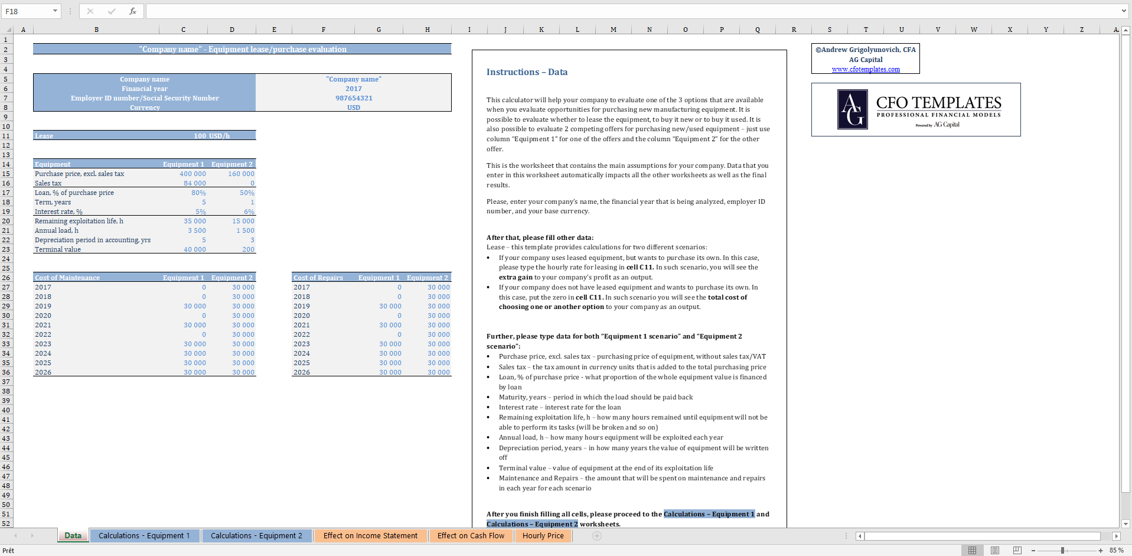The height and width of the screenshot is (556, 1132).
Task: Click the title bar Equipment lease/purchase evaluation
Action: 242,49
